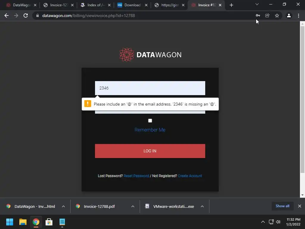
Task: Bookmark this page with star icon
Action: point(277,16)
